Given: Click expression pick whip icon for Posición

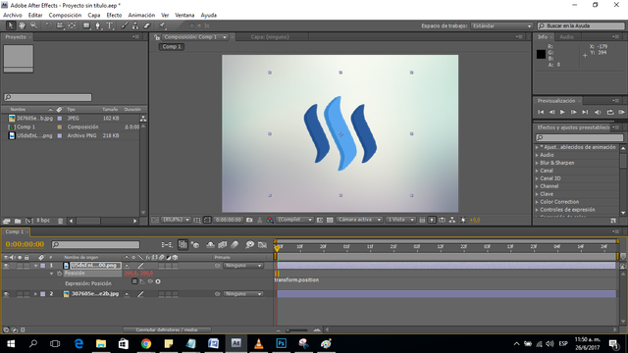Looking at the screenshot, I should click(x=150, y=281).
